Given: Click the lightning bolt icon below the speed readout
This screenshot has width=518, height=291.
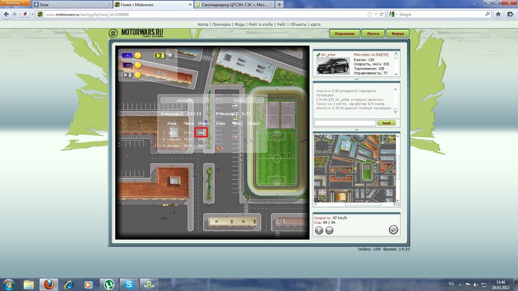Looking at the screenshot, I should (319, 230).
